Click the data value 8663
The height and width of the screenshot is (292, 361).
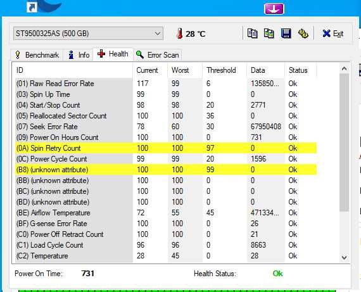[x=258, y=245]
